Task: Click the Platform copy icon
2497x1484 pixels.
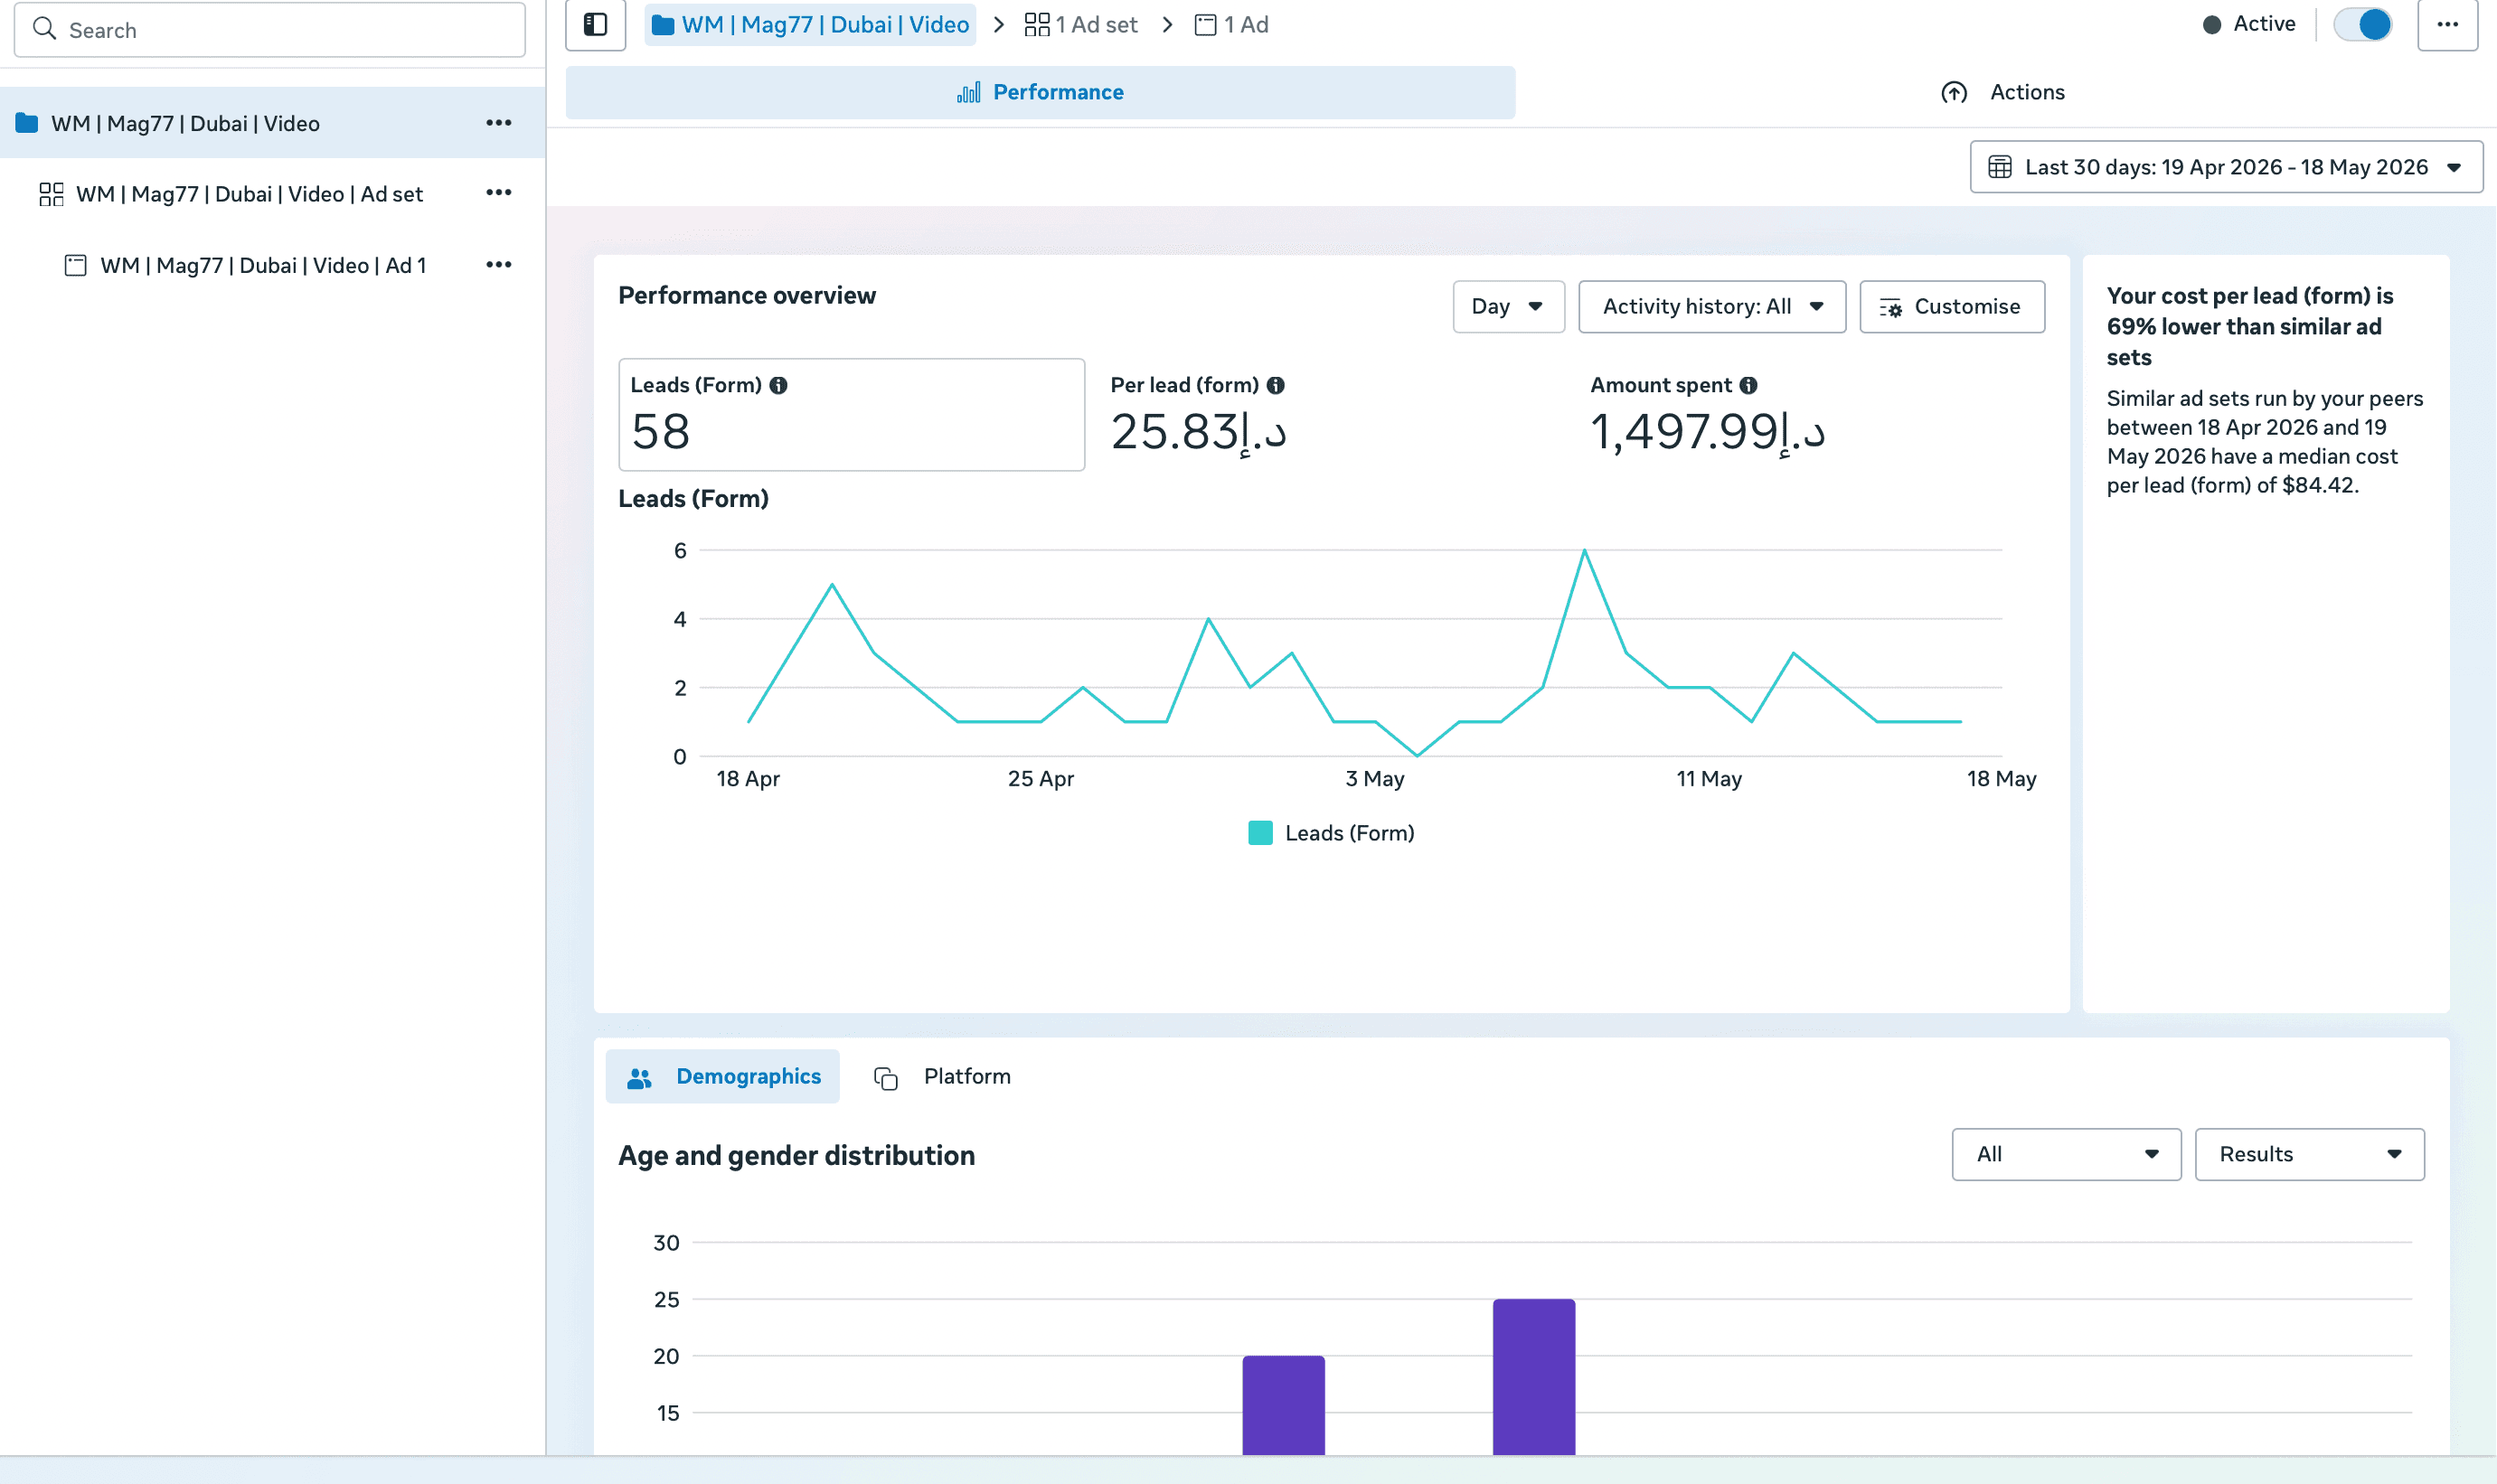Action: (885, 1077)
